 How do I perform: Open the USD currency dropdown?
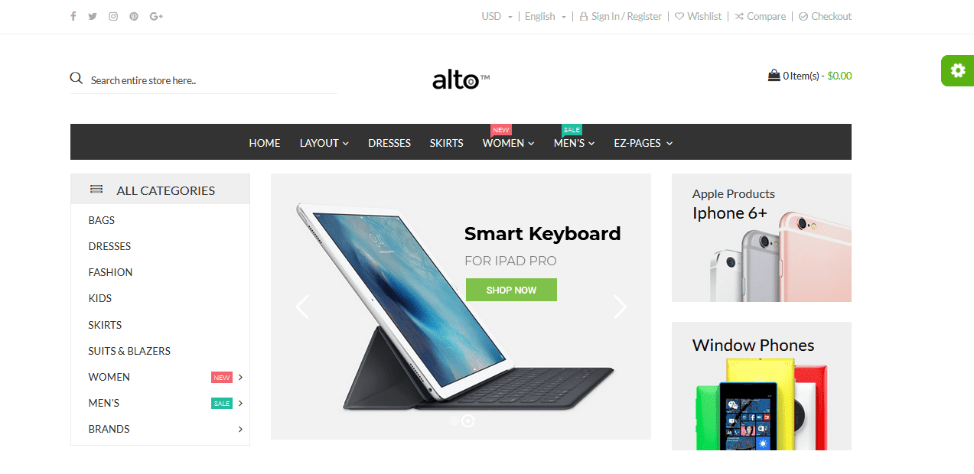pyautogui.click(x=497, y=16)
